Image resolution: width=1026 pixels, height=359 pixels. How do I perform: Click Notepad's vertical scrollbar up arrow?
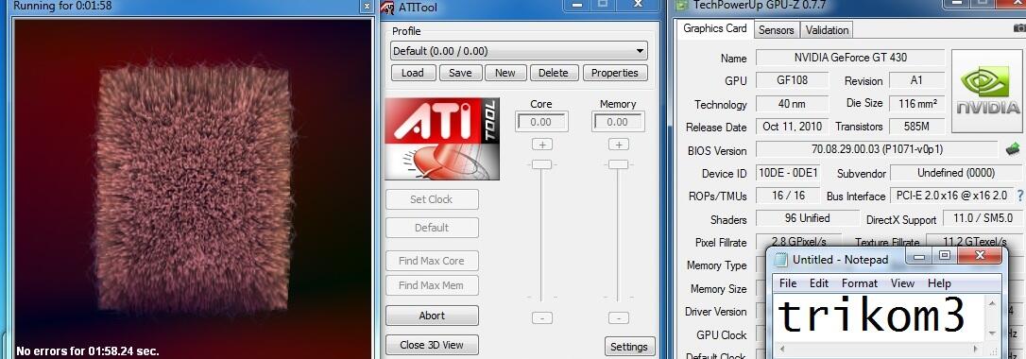coord(993,302)
